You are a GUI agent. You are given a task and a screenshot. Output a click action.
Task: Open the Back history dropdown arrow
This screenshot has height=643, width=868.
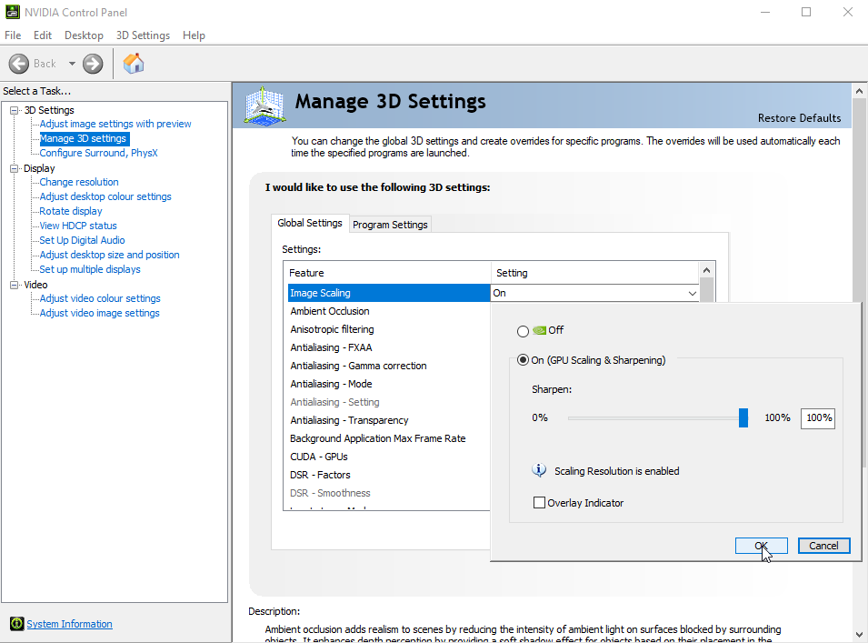click(x=72, y=64)
